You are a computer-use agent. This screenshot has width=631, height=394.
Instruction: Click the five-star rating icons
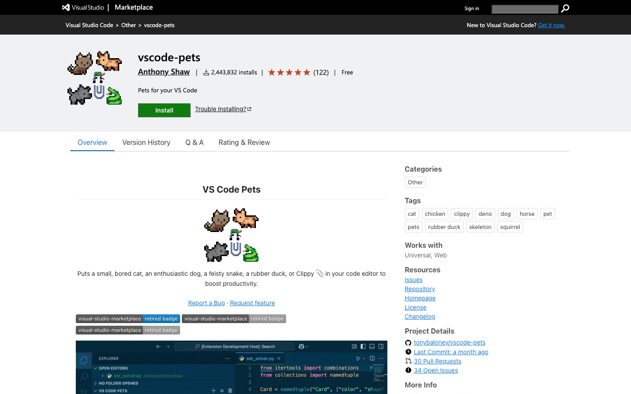pyautogui.click(x=289, y=72)
